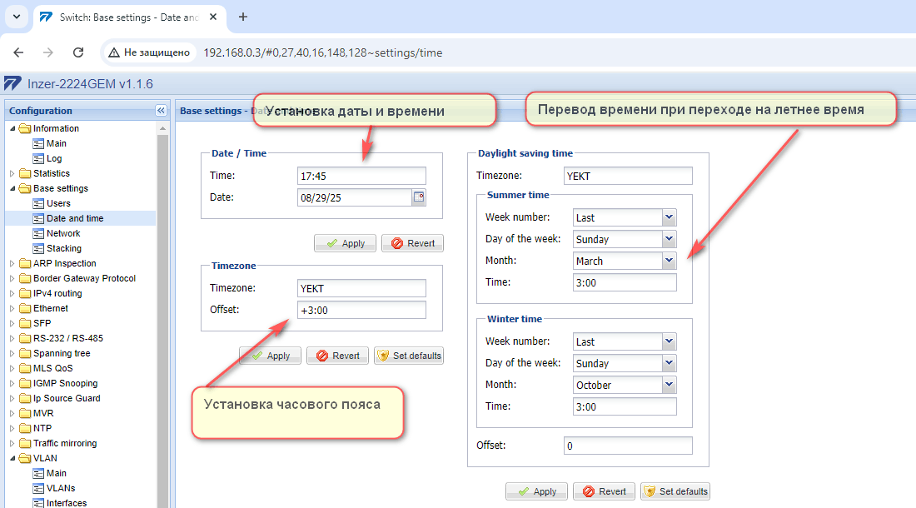
Task: Select Users under Base settings
Action: click(58, 203)
